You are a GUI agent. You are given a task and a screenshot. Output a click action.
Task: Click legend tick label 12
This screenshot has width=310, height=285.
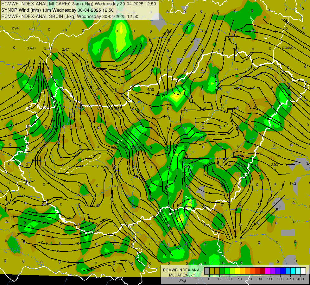point(219,279)
